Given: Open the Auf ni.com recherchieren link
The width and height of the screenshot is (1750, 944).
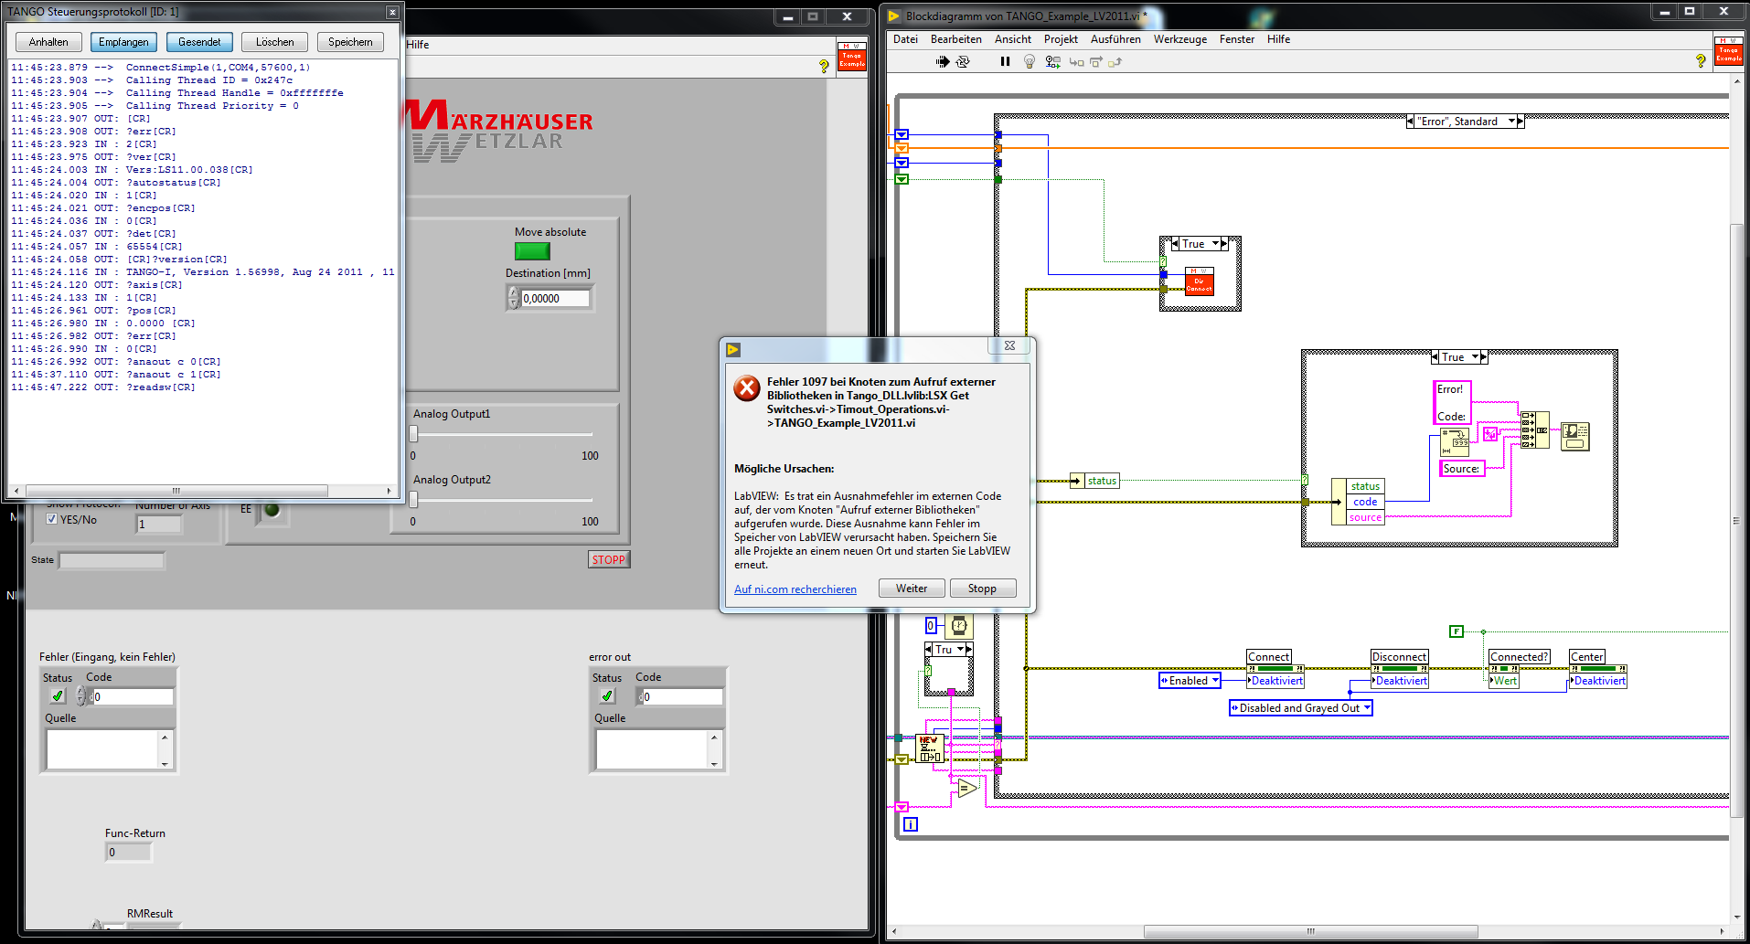Looking at the screenshot, I should click(795, 589).
